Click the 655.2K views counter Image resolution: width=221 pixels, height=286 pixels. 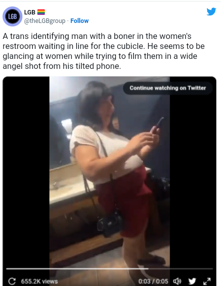click(39, 281)
